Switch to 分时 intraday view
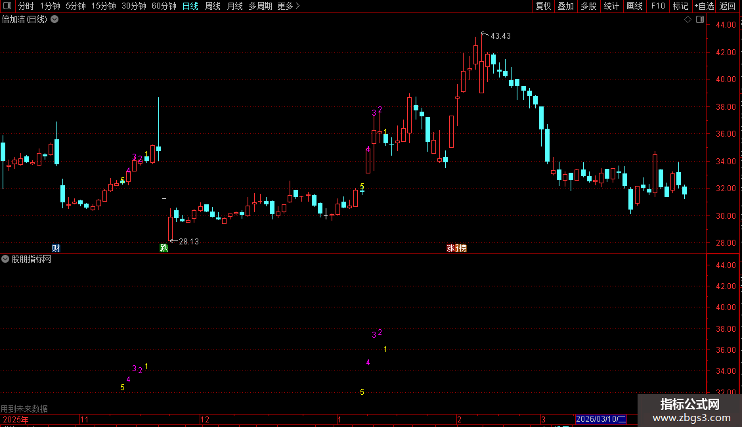 26,6
